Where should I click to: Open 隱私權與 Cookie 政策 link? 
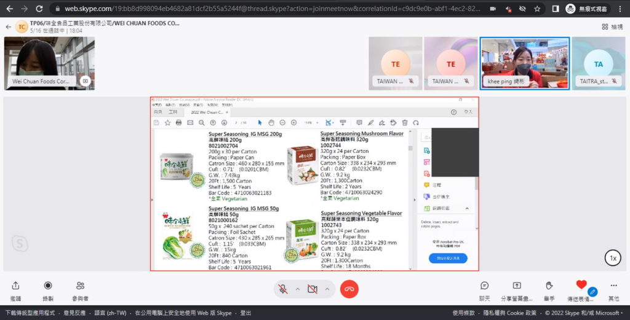coord(510,313)
